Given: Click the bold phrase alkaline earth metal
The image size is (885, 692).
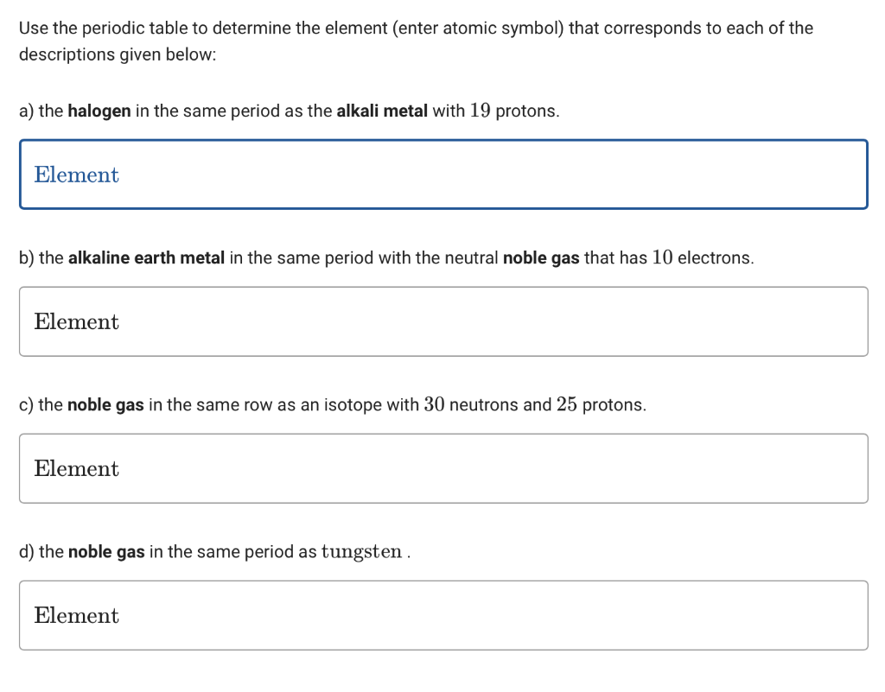Looking at the screenshot, I should click(146, 257).
